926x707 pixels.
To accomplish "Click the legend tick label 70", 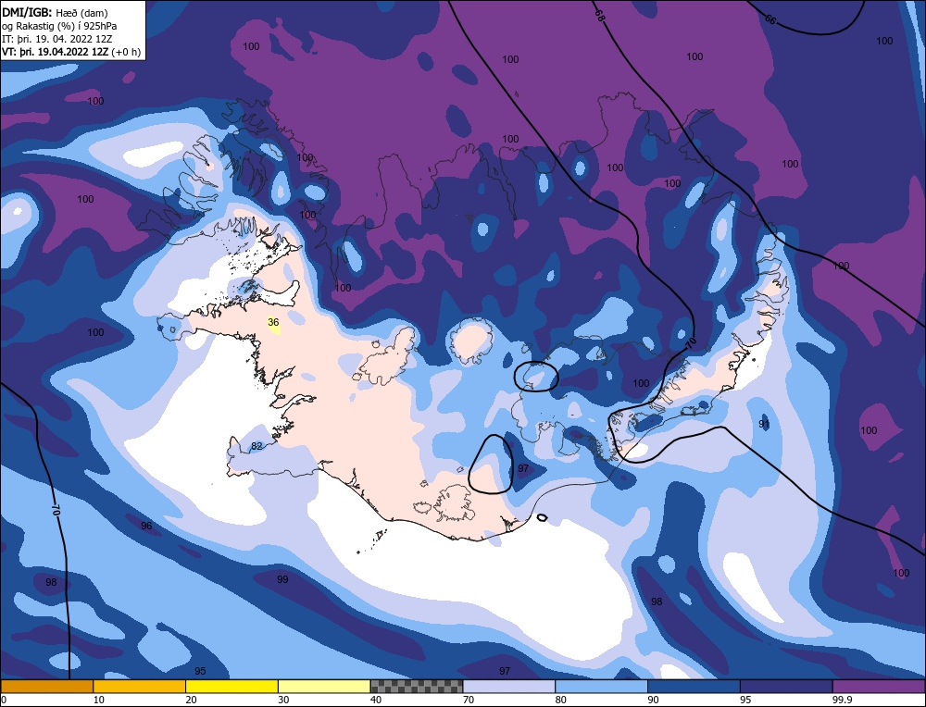I will [x=469, y=701].
